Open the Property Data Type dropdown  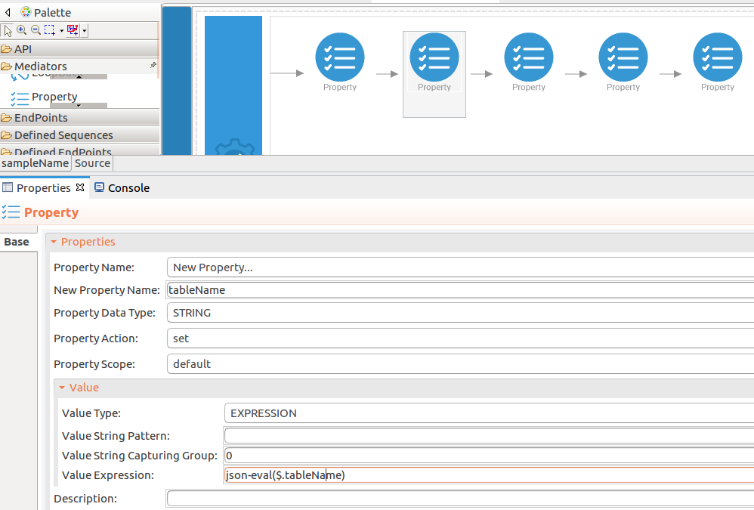tap(460, 313)
